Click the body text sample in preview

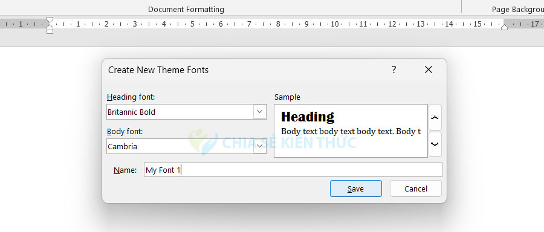[351, 132]
